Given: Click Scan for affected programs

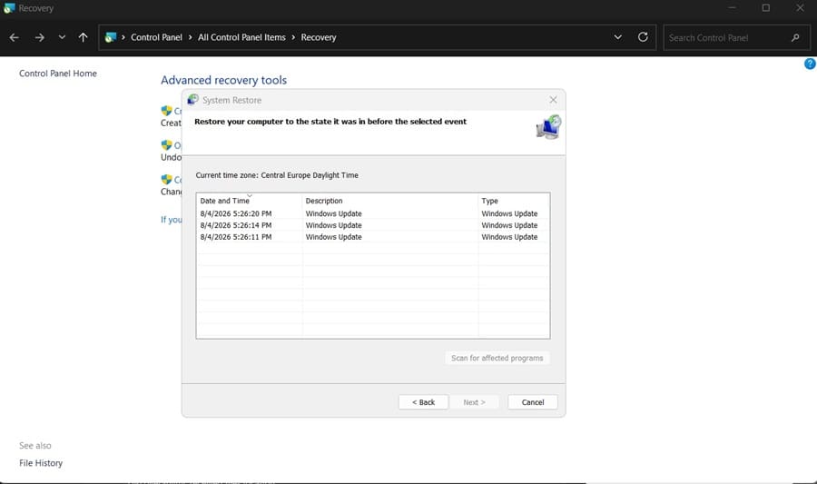Looking at the screenshot, I should [x=497, y=358].
